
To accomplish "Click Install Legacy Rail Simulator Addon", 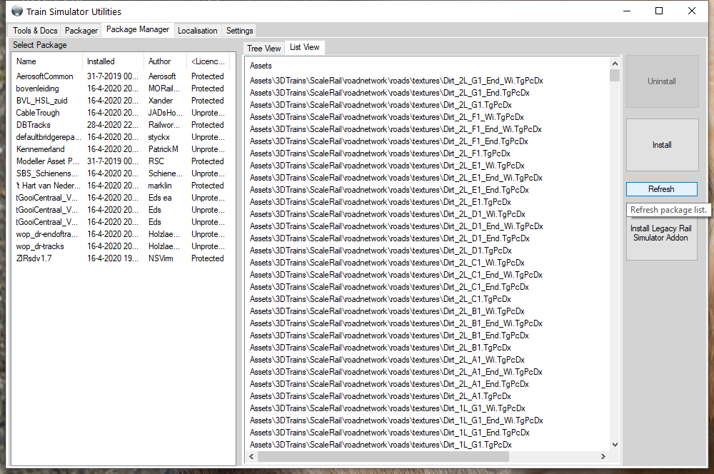I will [x=661, y=233].
